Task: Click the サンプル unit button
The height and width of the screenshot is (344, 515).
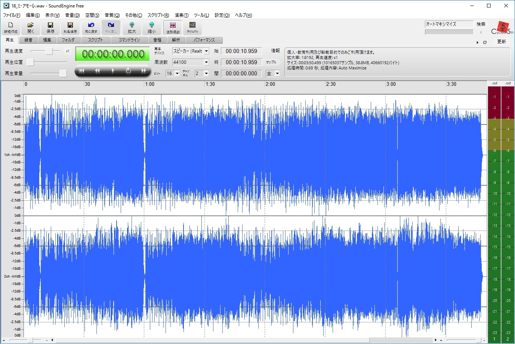Action: (271, 62)
